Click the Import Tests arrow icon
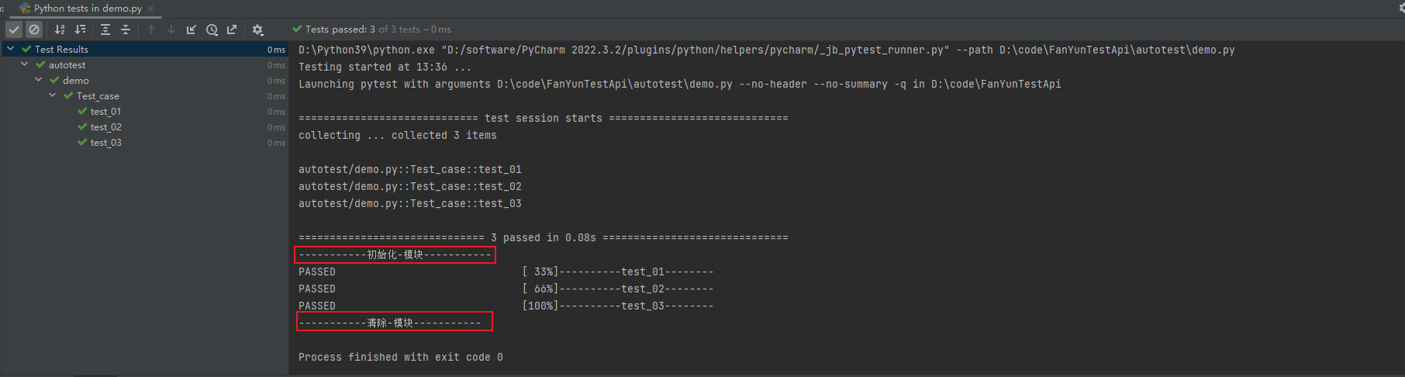Image resolution: width=1405 pixels, height=377 pixels. (x=192, y=29)
